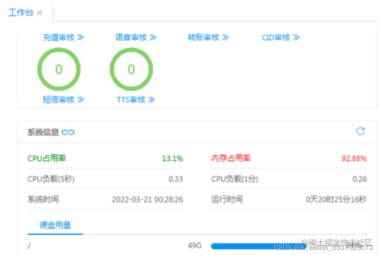The image size is (380, 255).
Task: Click the 0.26 load value
Action: coord(359,179)
